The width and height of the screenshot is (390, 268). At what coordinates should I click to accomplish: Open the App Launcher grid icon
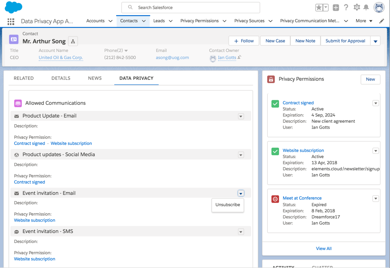pos(11,21)
